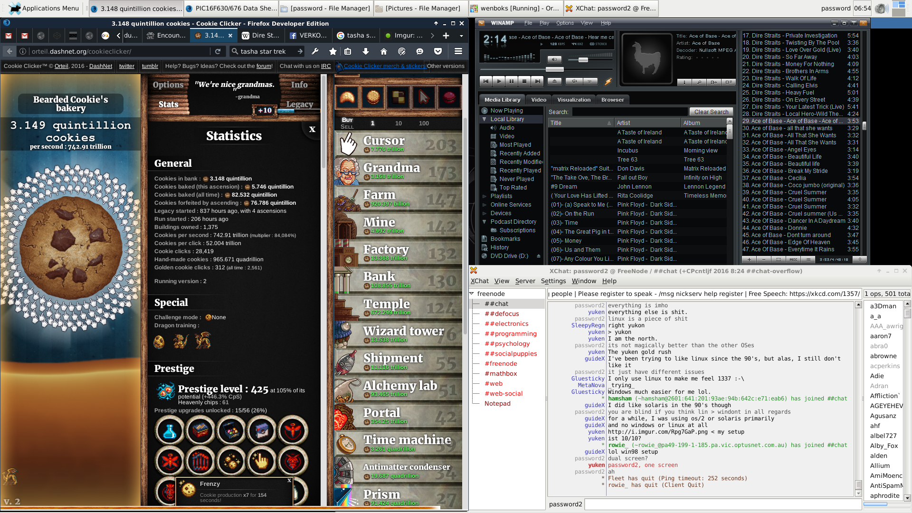Screen dimensions: 912x513
Task: Click the Winamp lightning bolt icon
Action: tap(608, 81)
